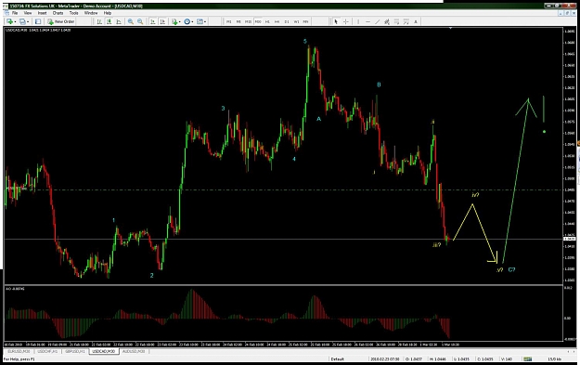
Task: Switch to the USDCHF,H1 chart tab
Action: (x=47, y=351)
